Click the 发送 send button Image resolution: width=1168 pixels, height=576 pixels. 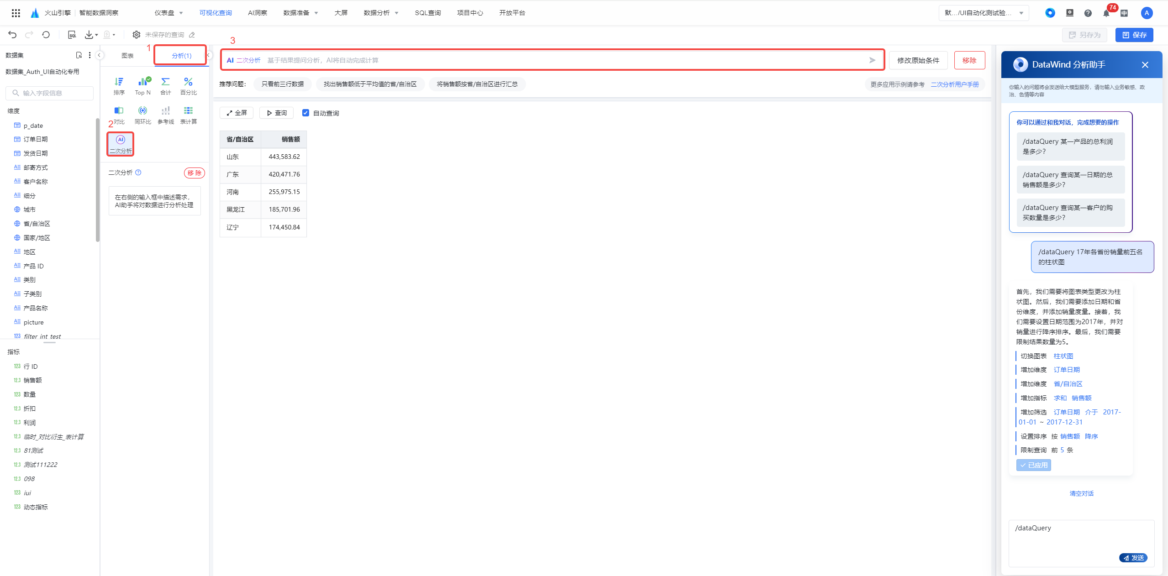point(1133,558)
